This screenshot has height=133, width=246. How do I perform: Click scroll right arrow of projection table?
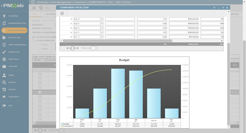[222, 41]
